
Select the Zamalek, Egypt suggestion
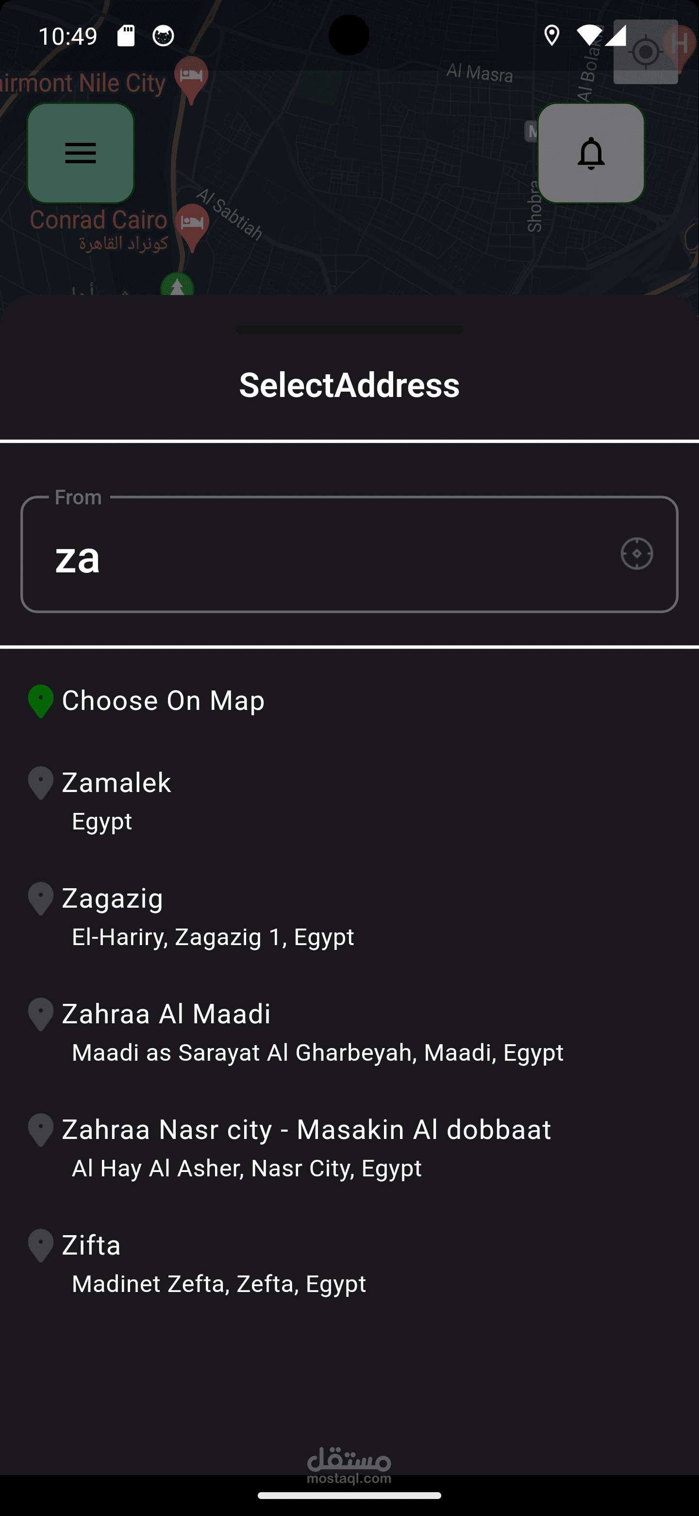116,799
